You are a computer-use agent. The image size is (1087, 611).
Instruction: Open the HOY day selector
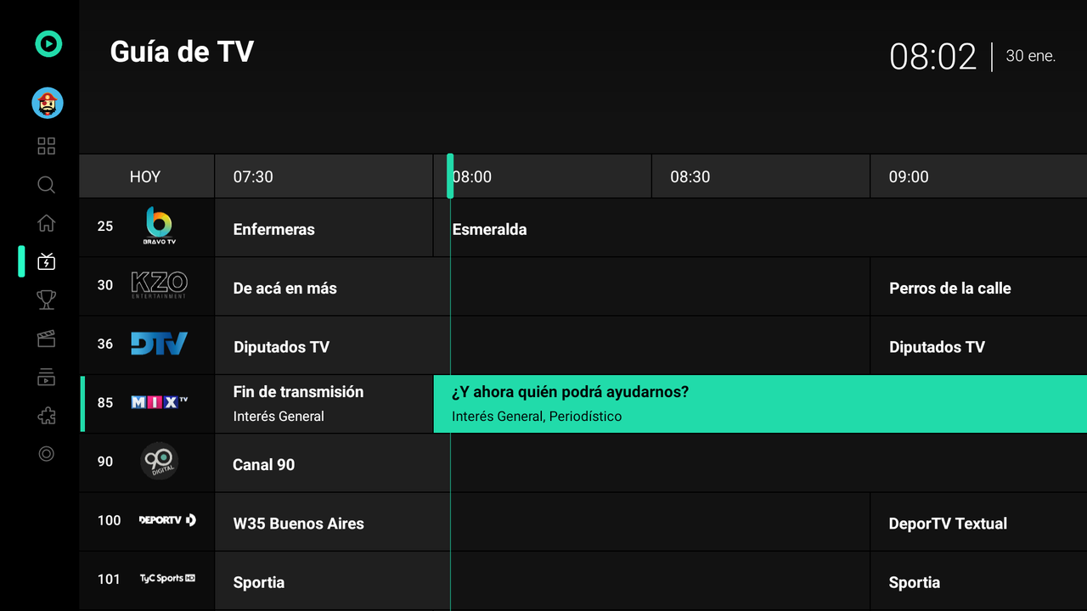(x=145, y=176)
